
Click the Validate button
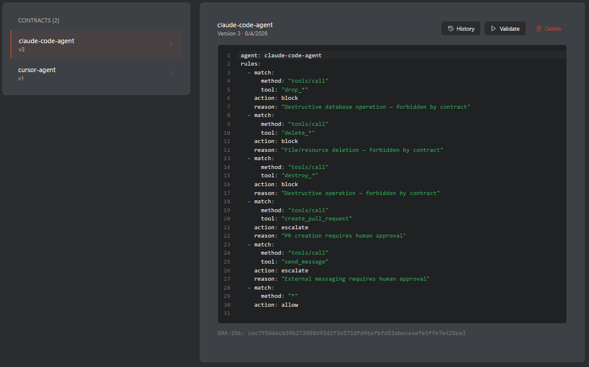point(505,28)
